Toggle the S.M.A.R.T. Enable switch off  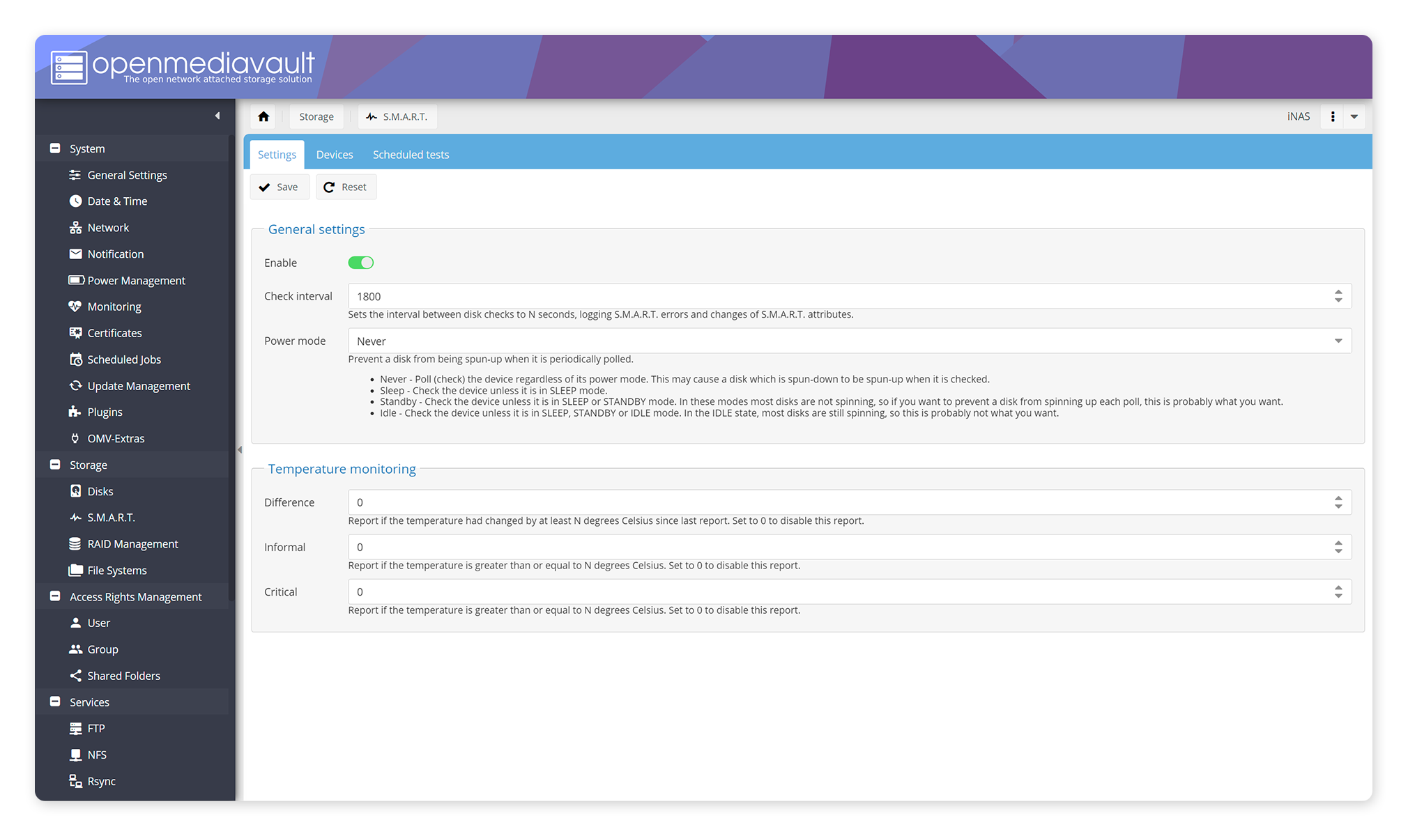361,263
